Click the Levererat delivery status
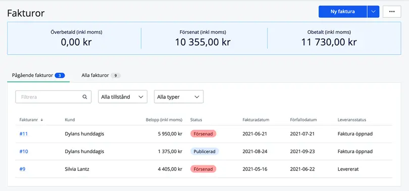The width and height of the screenshot is (409, 191). 348,169
